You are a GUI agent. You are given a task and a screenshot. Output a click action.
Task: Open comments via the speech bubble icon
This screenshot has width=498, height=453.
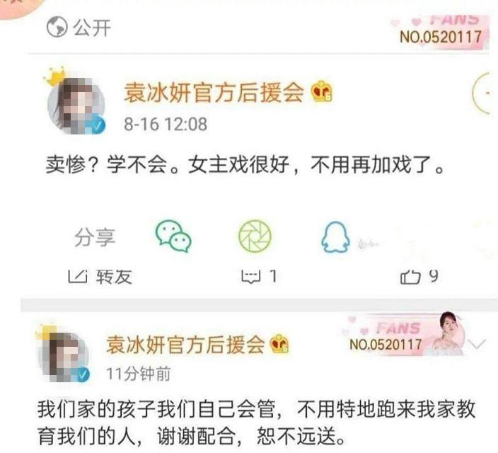tap(251, 277)
